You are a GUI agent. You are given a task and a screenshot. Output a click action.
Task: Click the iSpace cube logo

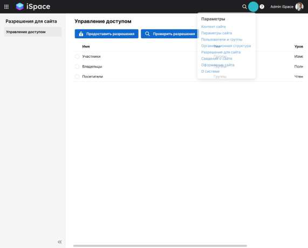click(20, 6)
